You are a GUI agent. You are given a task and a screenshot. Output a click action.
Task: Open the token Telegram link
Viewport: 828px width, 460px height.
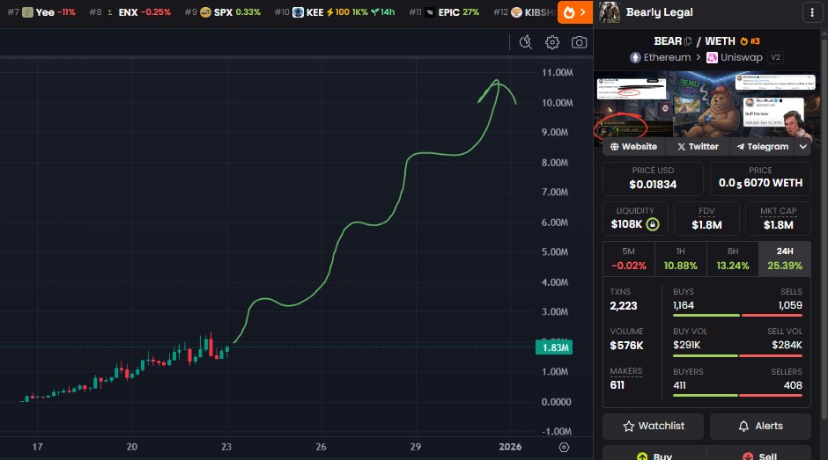pos(763,147)
